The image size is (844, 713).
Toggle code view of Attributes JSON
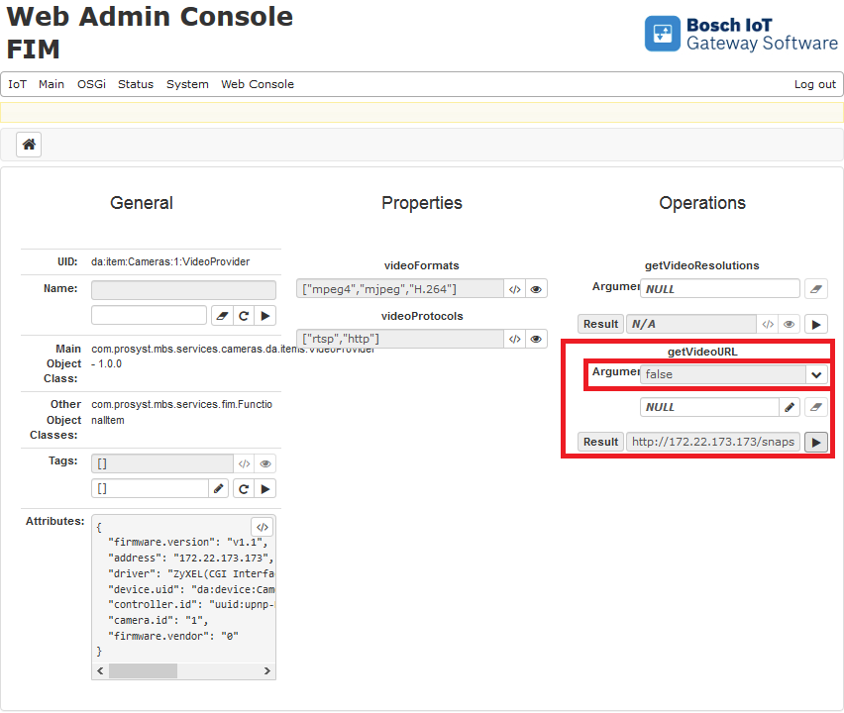[262, 527]
